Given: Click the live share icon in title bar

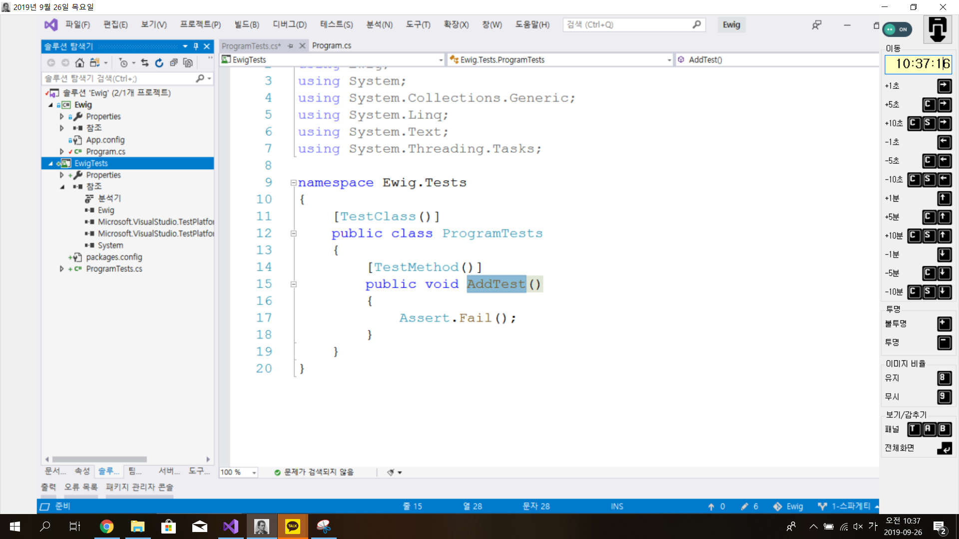Looking at the screenshot, I should click(816, 25).
